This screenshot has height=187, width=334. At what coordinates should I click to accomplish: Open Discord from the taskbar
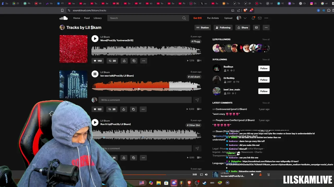coord(174,183)
